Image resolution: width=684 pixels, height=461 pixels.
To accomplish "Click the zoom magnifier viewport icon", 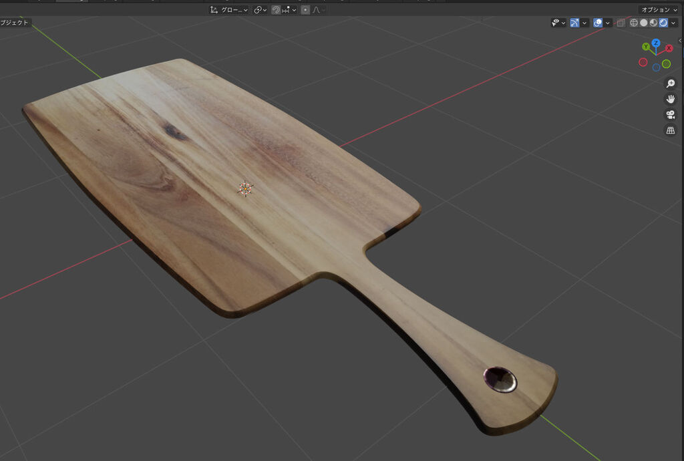I will tap(671, 84).
